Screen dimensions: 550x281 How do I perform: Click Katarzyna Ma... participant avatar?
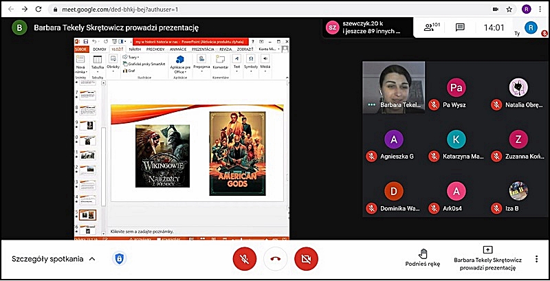pyautogui.click(x=456, y=139)
